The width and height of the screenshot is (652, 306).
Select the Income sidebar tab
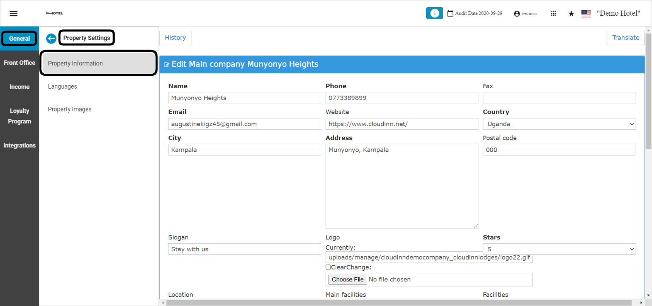click(x=20, y=87)
